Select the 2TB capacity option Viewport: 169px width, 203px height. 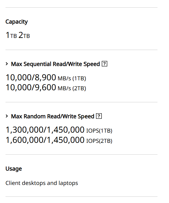[x=24, y=36]
